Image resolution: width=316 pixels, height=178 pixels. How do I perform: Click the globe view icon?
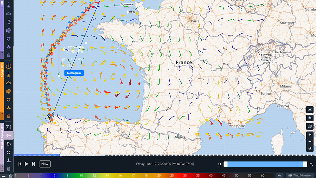(310, 149)
